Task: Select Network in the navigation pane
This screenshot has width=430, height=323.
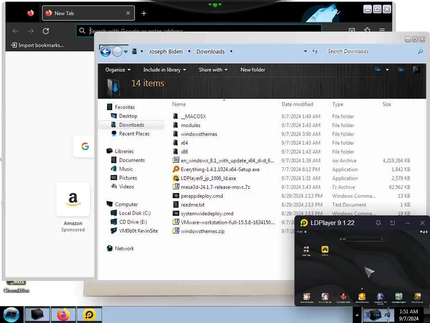Action: point(124,248)
